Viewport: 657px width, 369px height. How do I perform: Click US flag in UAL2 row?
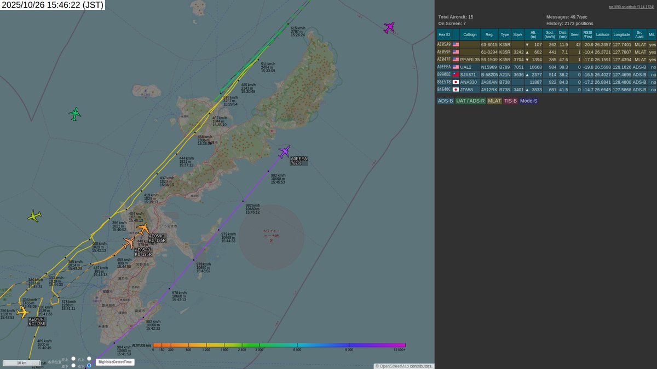tap(456, 67)
